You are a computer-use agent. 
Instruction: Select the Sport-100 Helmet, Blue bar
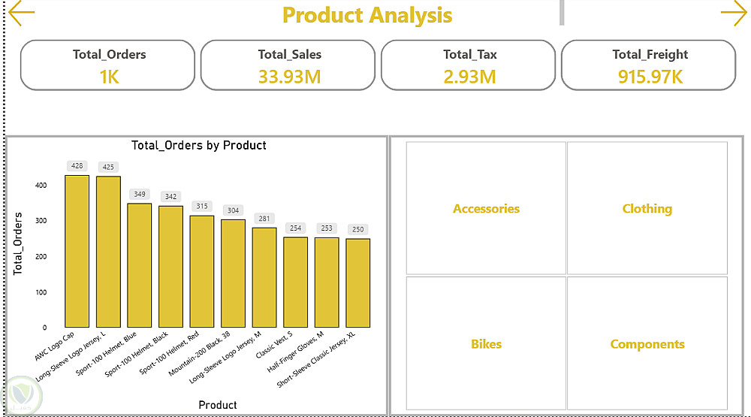[x=140, y=265]
